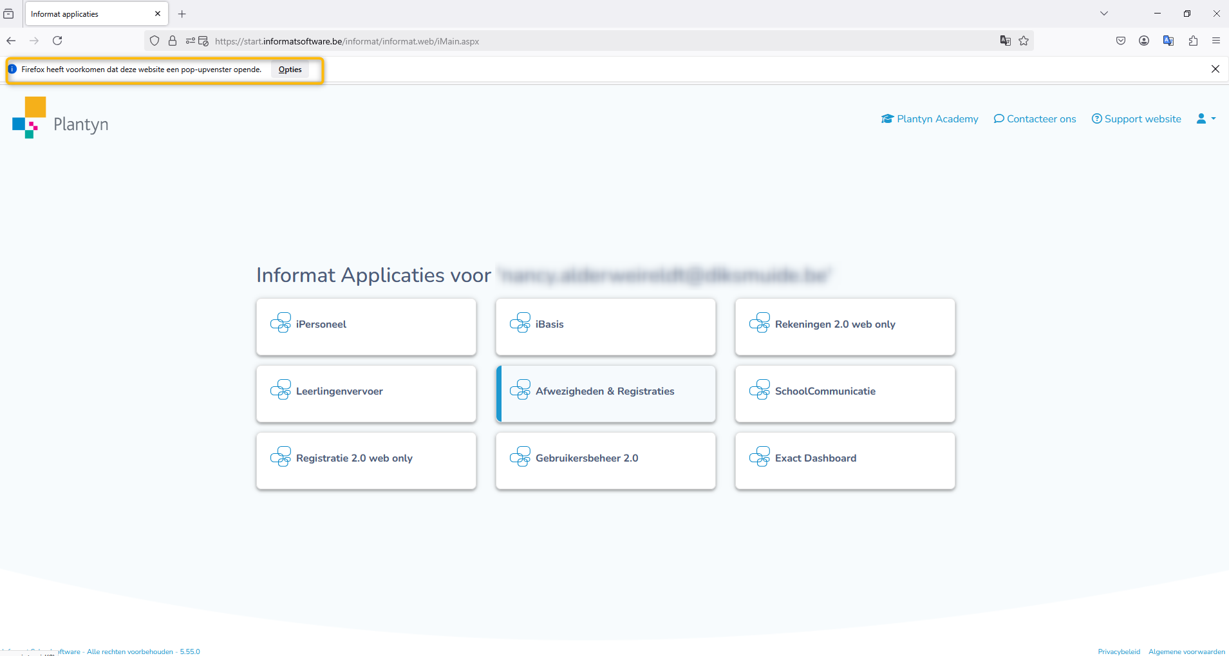Image resolution: width=1229 pixels, height=656 pixels.
Task: Visit the Plantyn Academy link
Action: point(930,119)
